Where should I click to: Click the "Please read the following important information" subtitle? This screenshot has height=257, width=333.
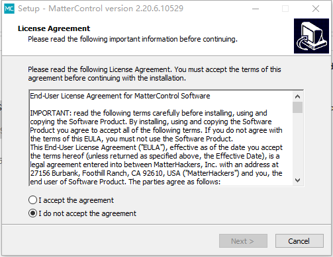click(x=132, y=39)
